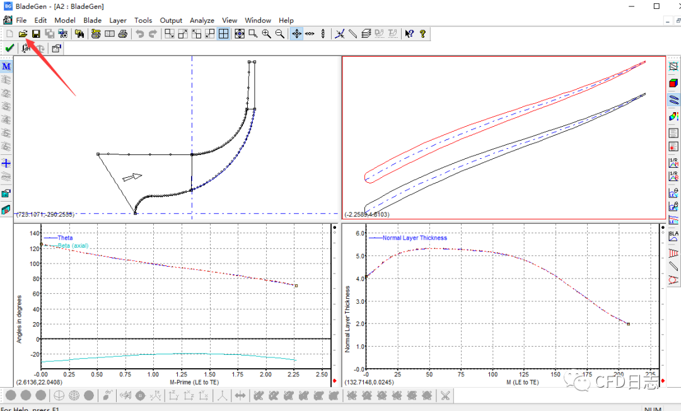Open context-sensitive help with the arrow-question icon

[x=409, y=33]
